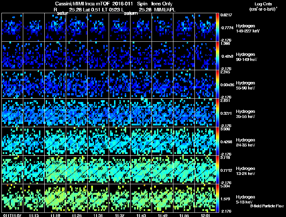Viewport: 286px width, 217px height.
Task: Open the 149-227 keV panel at 11:07
Action: point(13,27)
